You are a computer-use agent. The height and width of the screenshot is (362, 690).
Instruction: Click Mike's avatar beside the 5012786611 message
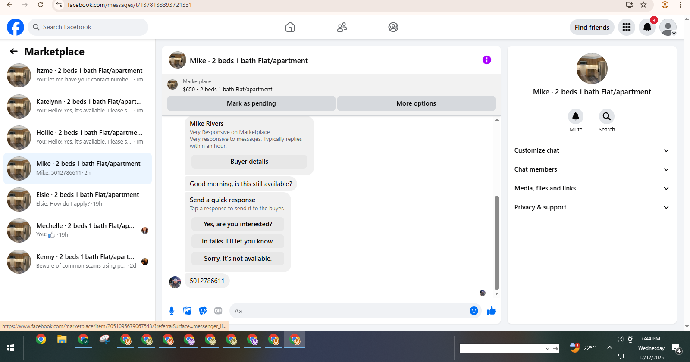pos(175,282)
